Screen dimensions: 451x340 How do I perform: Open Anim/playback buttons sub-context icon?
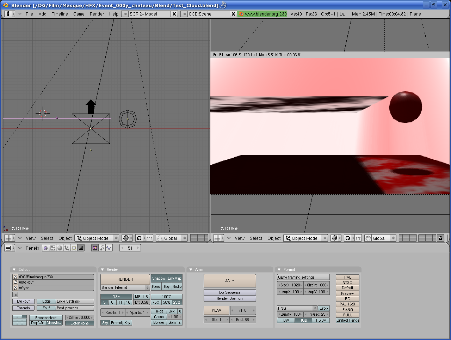pyautogui.click(x=102, y=248)
